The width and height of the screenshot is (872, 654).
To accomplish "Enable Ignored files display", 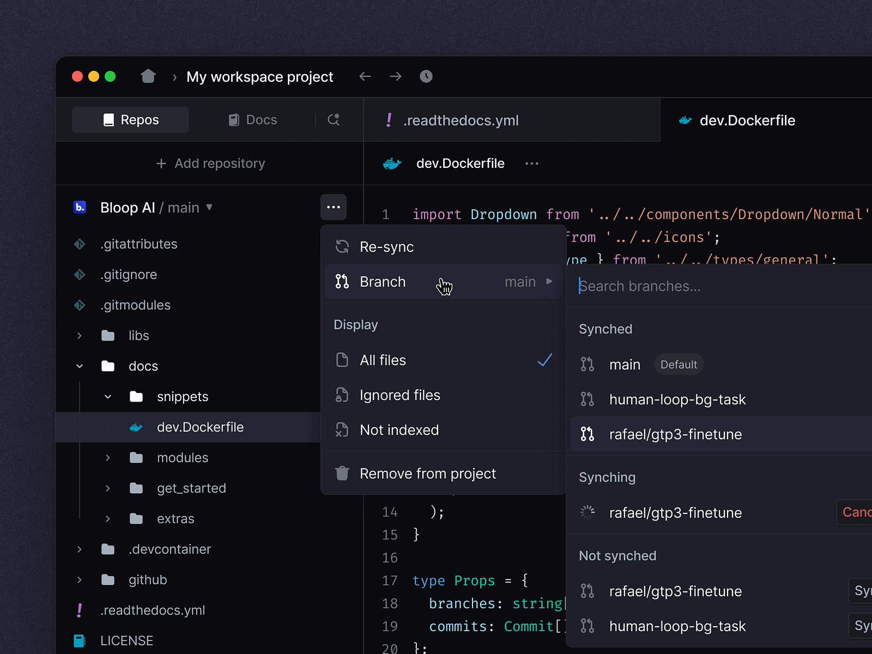I will 400,395.
